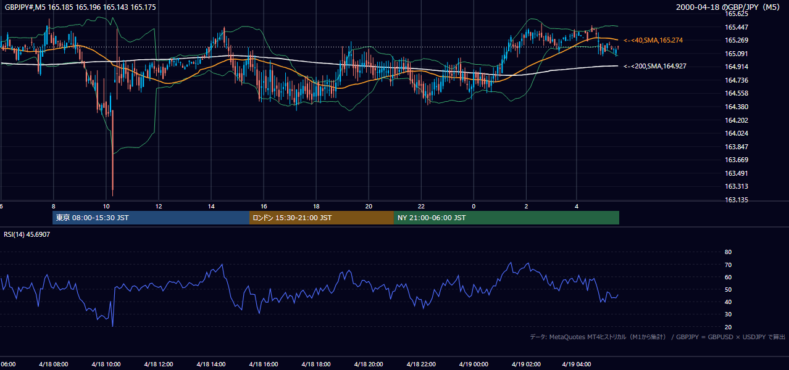Click the bottom date label 4/18 10:00
789x370 pixels.
[106, 365]
